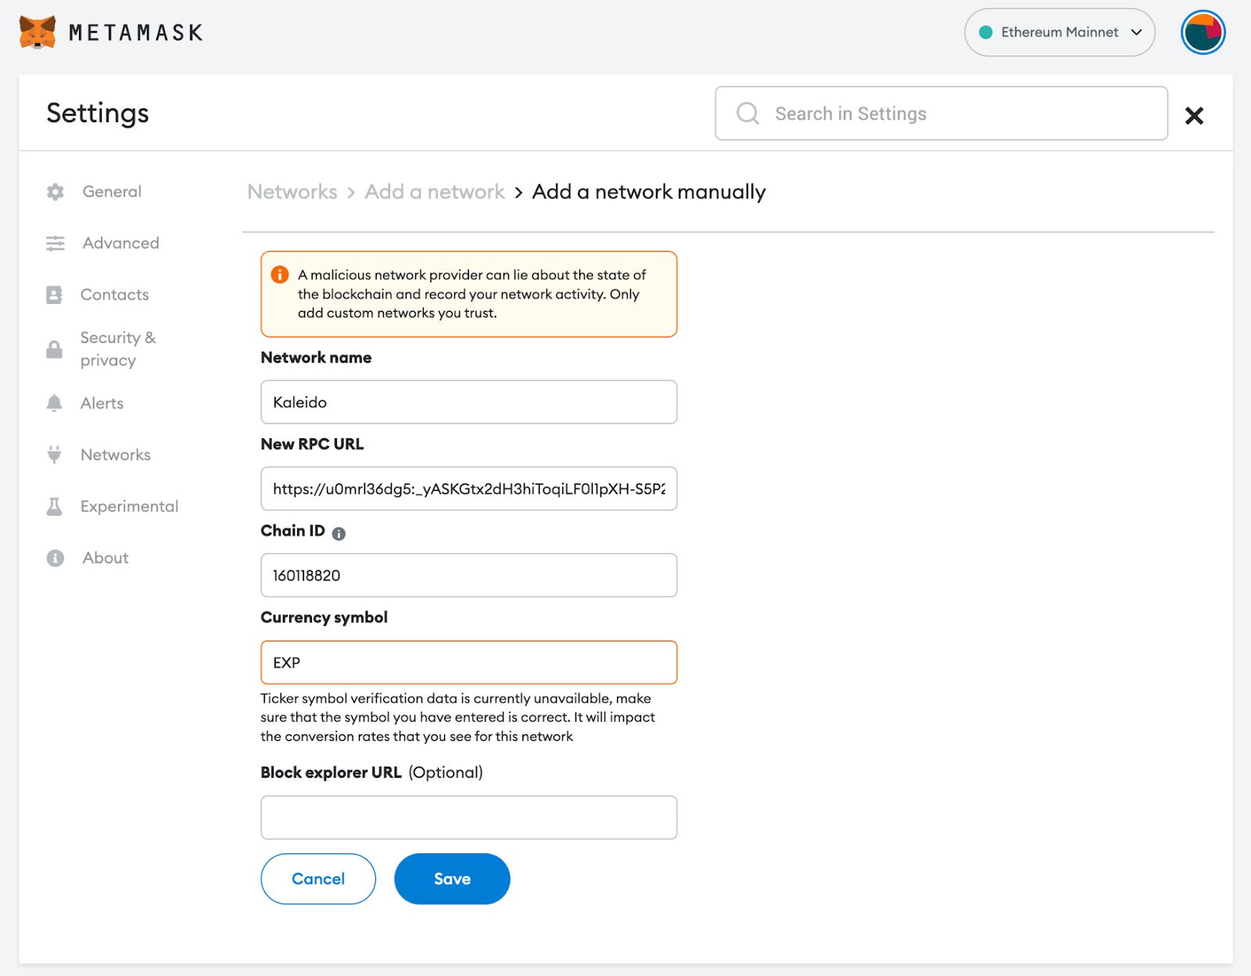Click the About info icon
The height and width of the screenshot is (976, 1251).
(55, 558)
